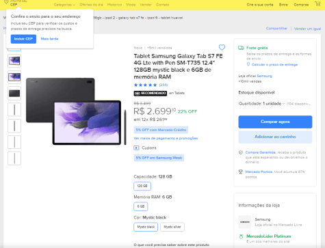
Task: Click the 22% OFF label
Action: pos(187,111)
